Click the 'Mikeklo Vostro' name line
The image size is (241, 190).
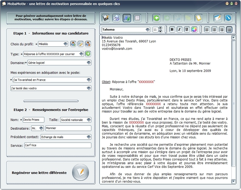(x=112, y=38)
